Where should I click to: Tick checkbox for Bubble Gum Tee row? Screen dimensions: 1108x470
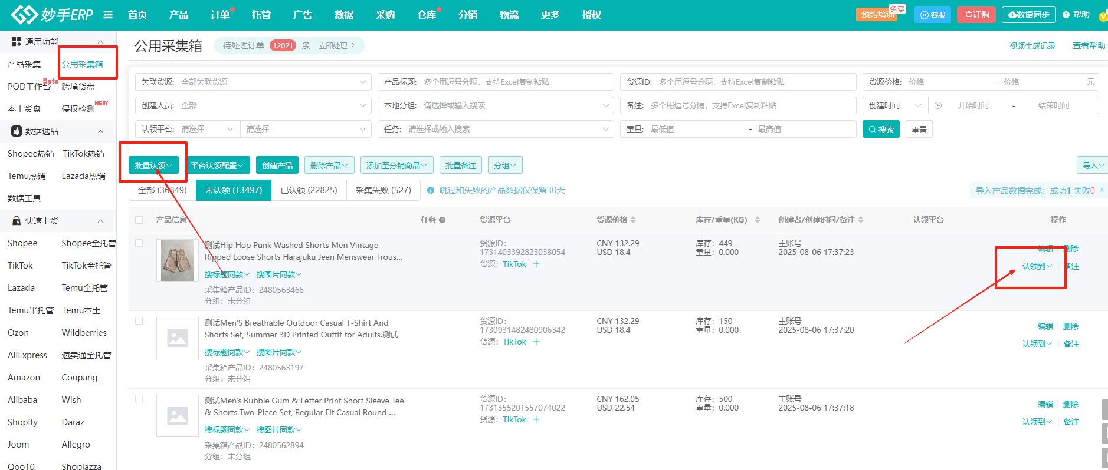tap(139, 398)
